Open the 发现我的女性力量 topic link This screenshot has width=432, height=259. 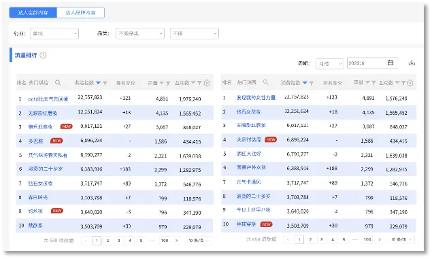[x=256, y=97]
